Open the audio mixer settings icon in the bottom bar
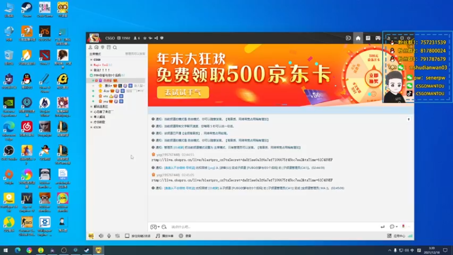Screen dimensions: 453x255 [x=117, y=236]
